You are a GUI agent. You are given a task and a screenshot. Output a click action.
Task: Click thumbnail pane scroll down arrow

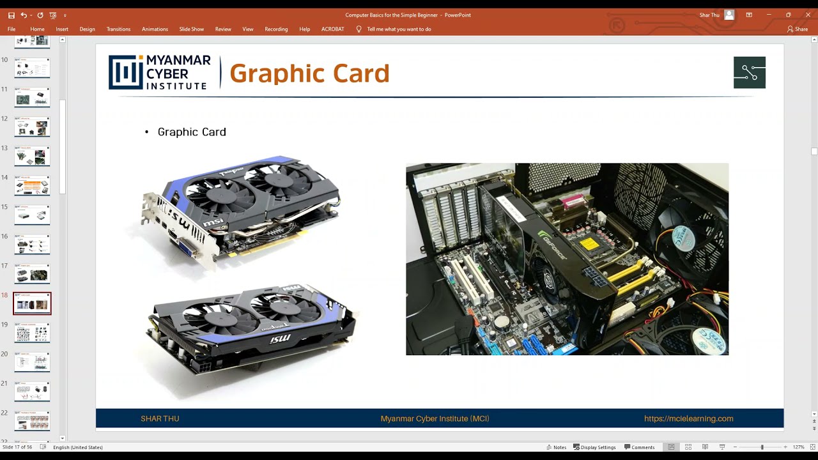[63, 438]
